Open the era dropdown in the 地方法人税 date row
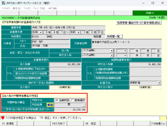This screenshot has height=126, width=167. tap(125, 55)
